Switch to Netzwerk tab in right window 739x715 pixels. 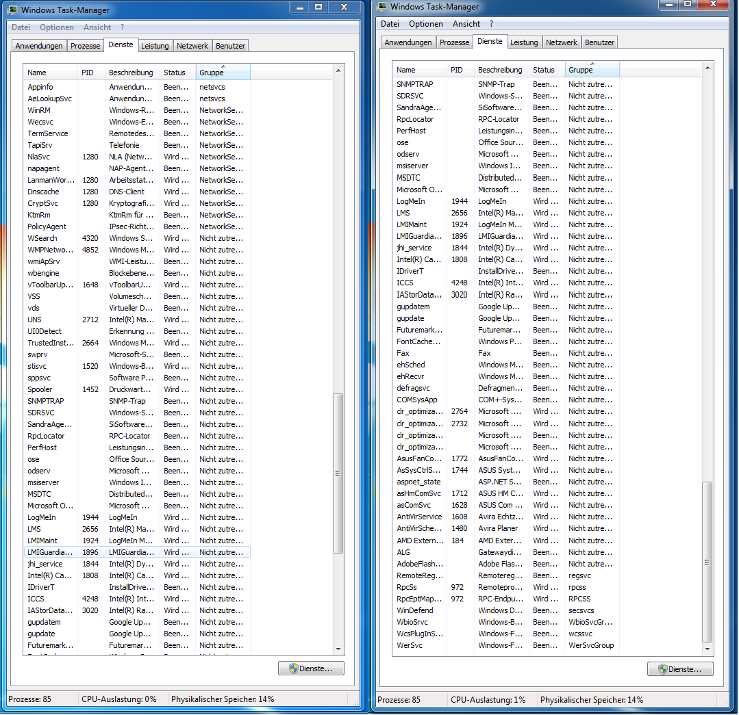point(562,42)
